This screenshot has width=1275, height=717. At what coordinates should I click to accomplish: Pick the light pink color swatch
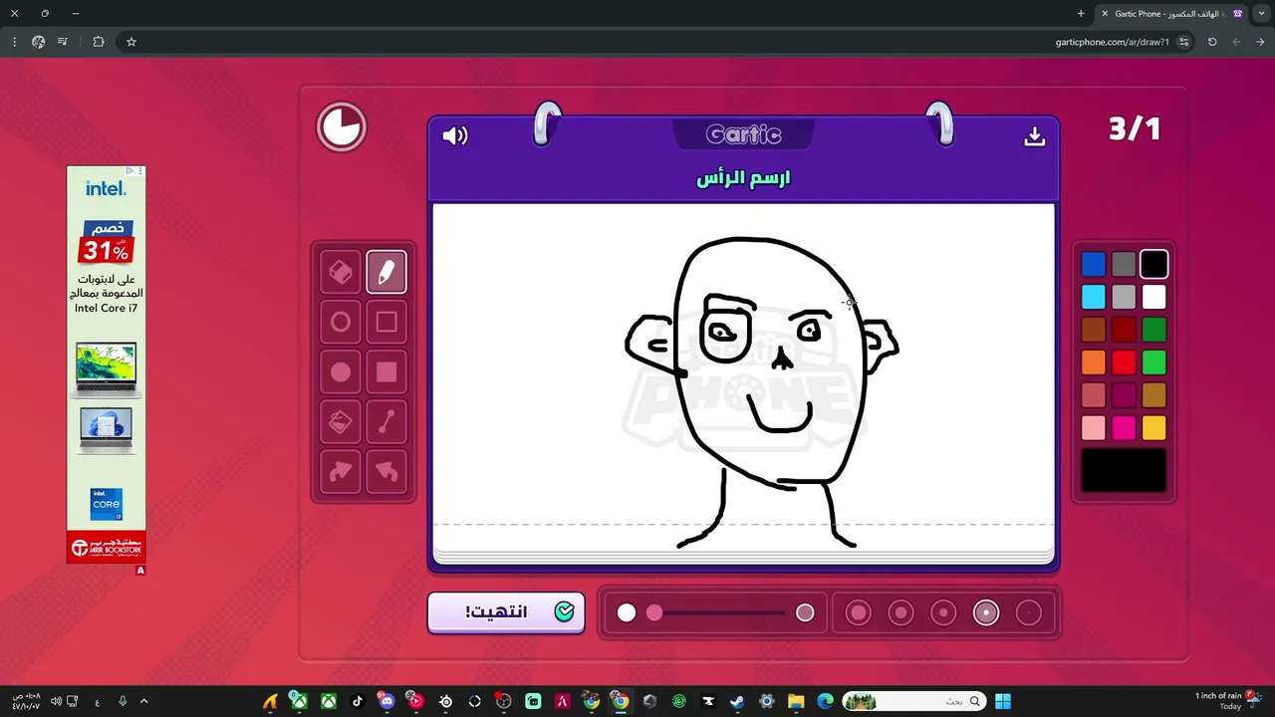click(x=1094, y=428)
